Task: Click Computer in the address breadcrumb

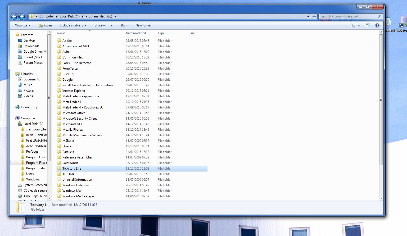Action: 47,16
